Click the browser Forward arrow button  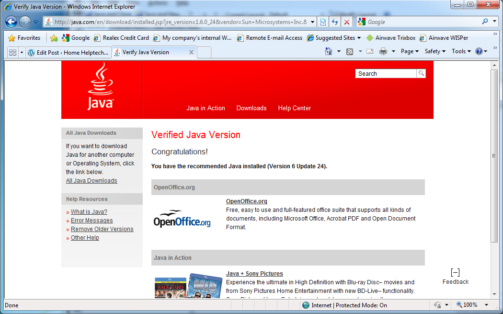click(25, 22)
